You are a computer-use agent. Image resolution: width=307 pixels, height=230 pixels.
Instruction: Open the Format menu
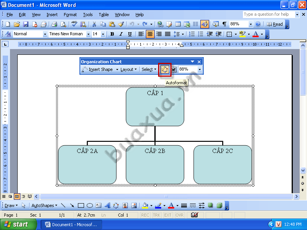pyautogui.click(x=70, y=15)
